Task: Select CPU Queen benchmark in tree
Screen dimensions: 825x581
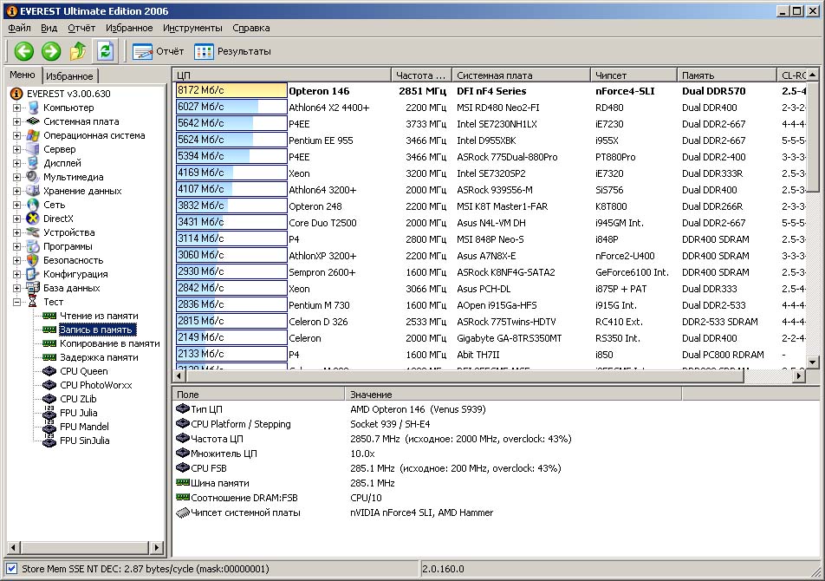Action: click(x=83, y=371)
